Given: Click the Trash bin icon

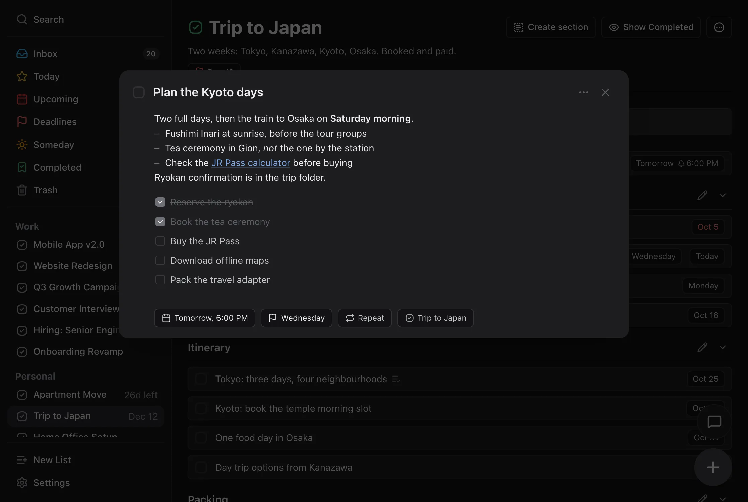Looking at the screenshot, I should point(22,190).
